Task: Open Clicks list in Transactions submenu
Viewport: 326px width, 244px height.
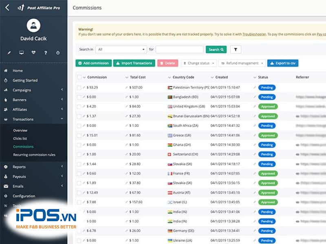Action: (x=20, y=139)
